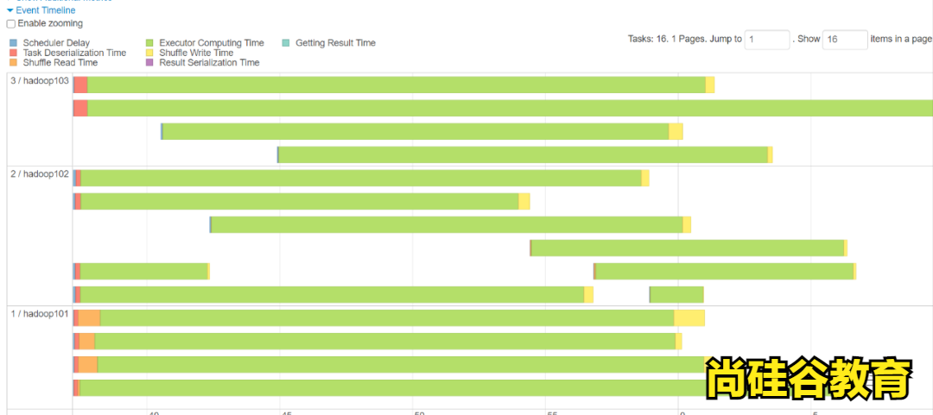Click the orange shuffle read segment in hadoop101's first task
This screenshot has width=933, height=415.
pos(89,318)
